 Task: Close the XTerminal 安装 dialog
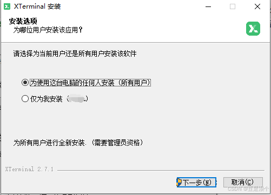(x=257, y=6)
